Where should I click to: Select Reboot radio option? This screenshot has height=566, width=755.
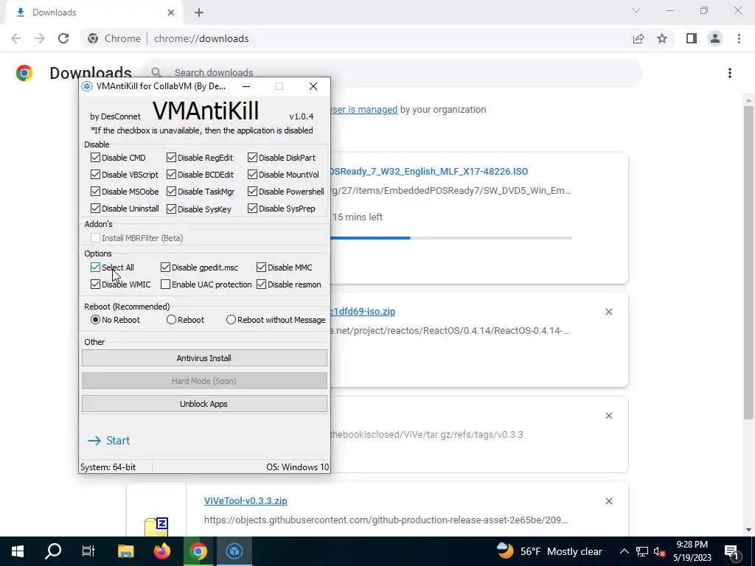click(171, 320)
